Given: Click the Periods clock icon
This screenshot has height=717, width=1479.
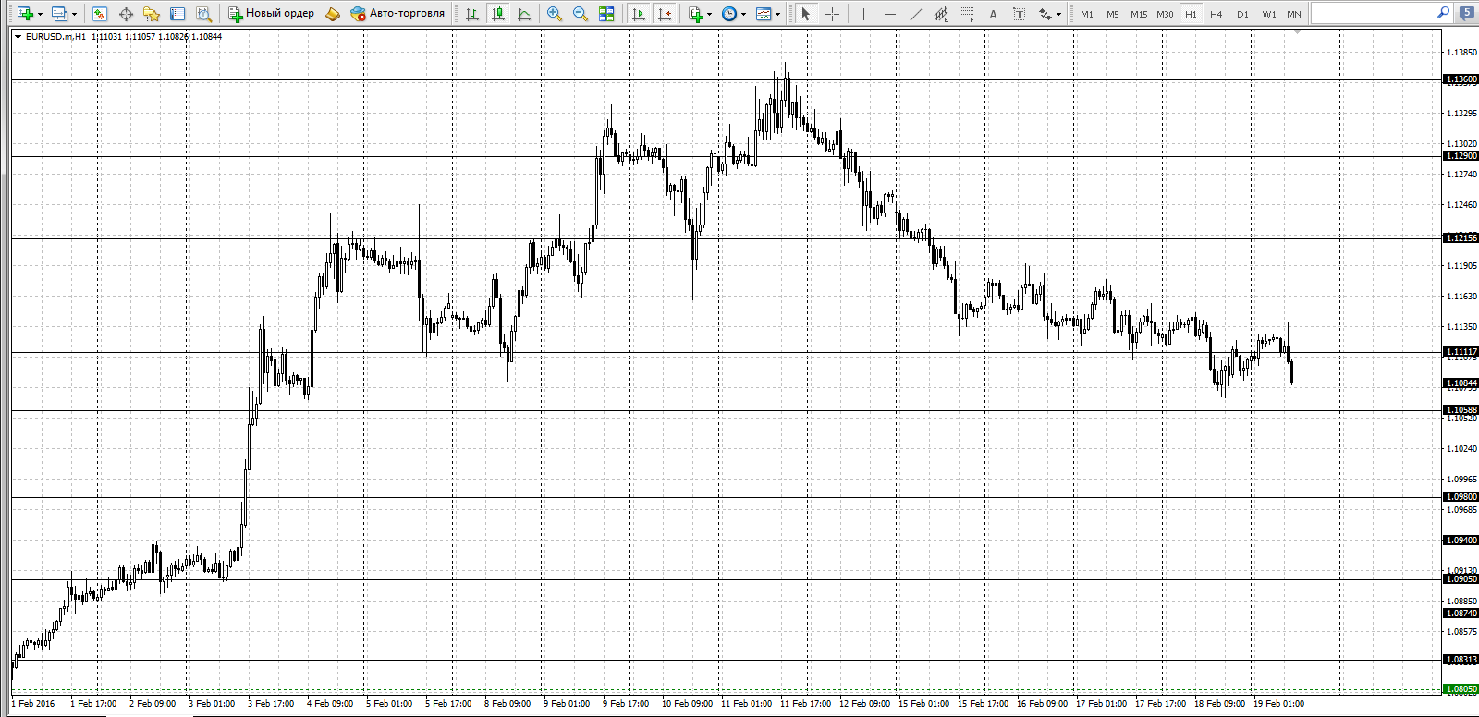Looking at the screenshot, I should pyautogui.click(x=729, y=14).
